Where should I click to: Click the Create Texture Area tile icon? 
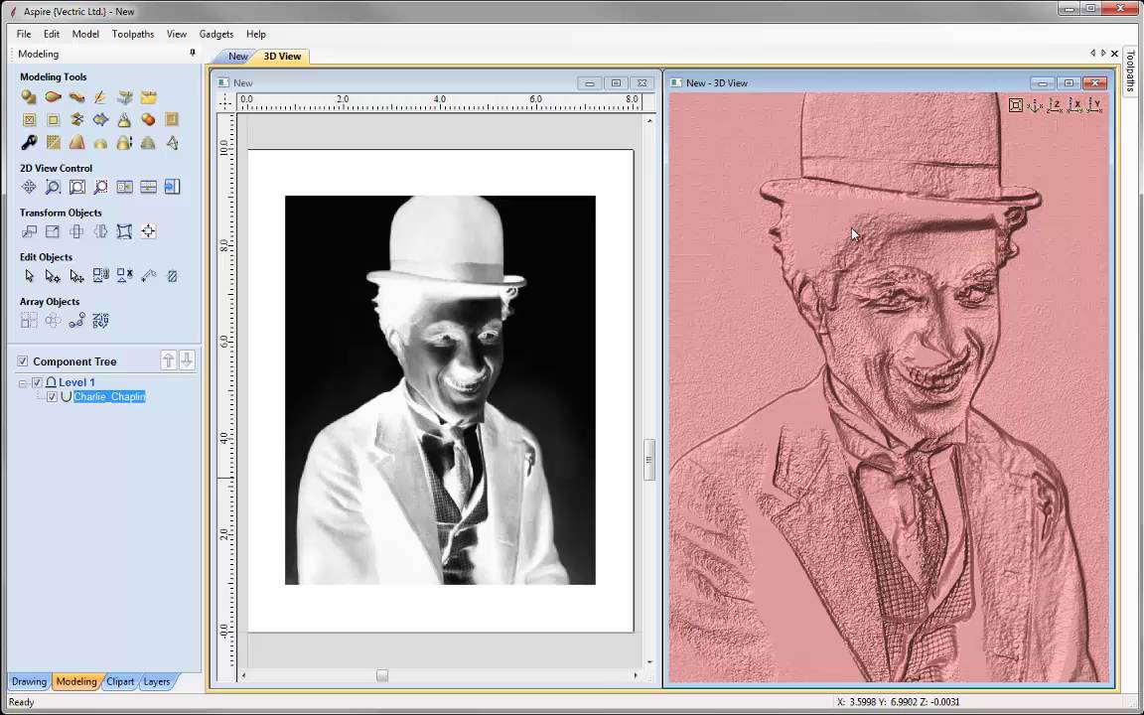point(54,143)
